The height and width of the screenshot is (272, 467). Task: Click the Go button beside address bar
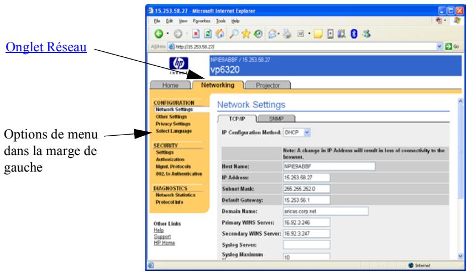452,46
